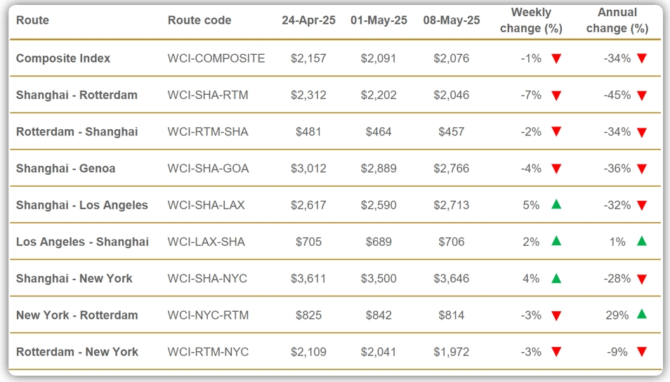Click the $3,646 Shanghai - New York price
670x382 pixels.
tap(451, 279)
